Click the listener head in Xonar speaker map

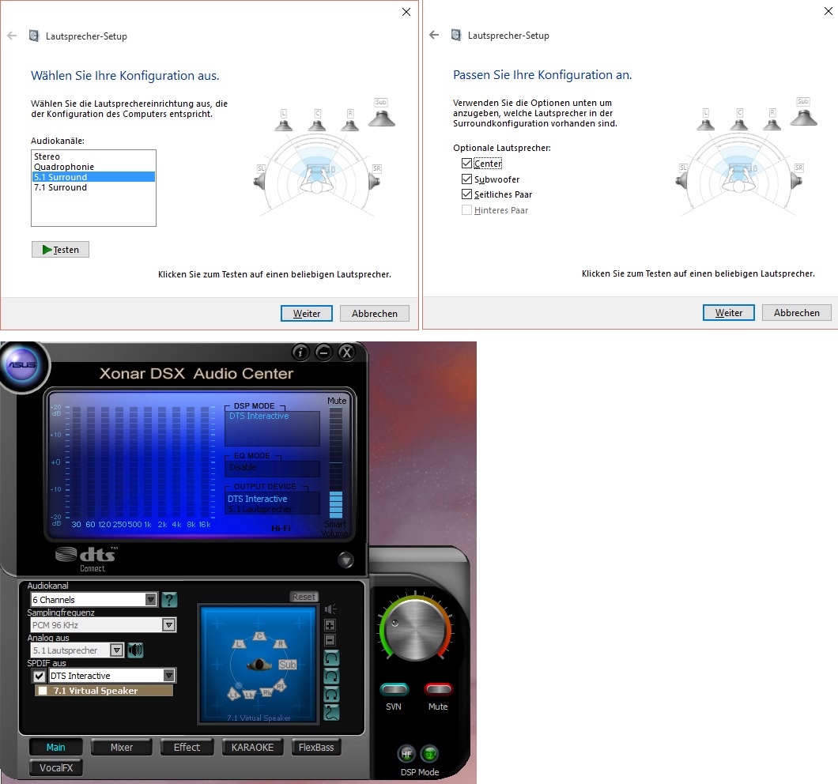pyautogui.click(x=259, y=665)
